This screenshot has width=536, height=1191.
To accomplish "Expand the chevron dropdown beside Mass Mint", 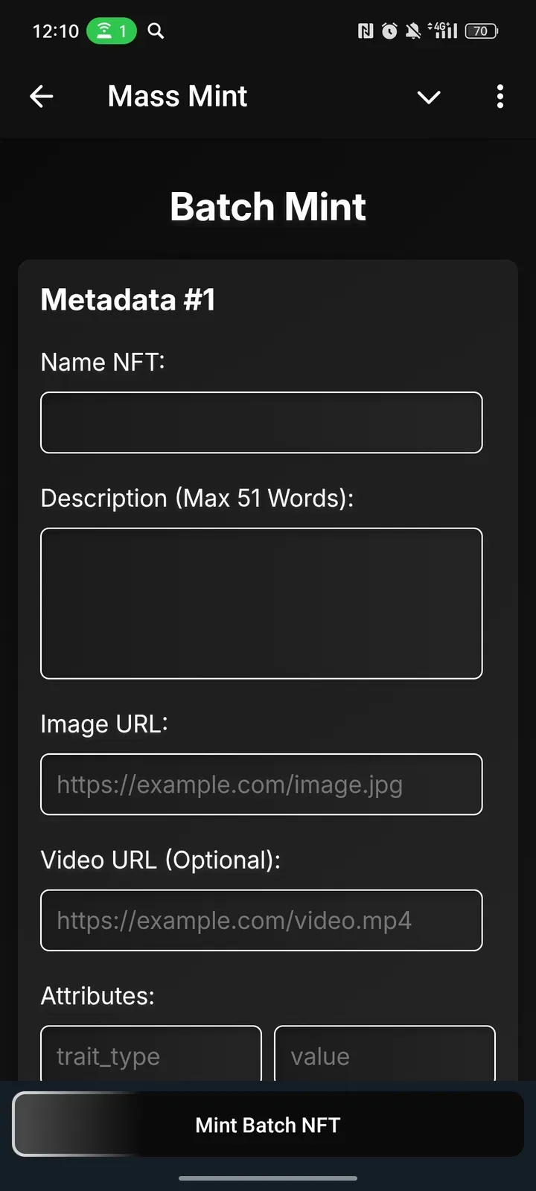I will [x=429, y=97].
